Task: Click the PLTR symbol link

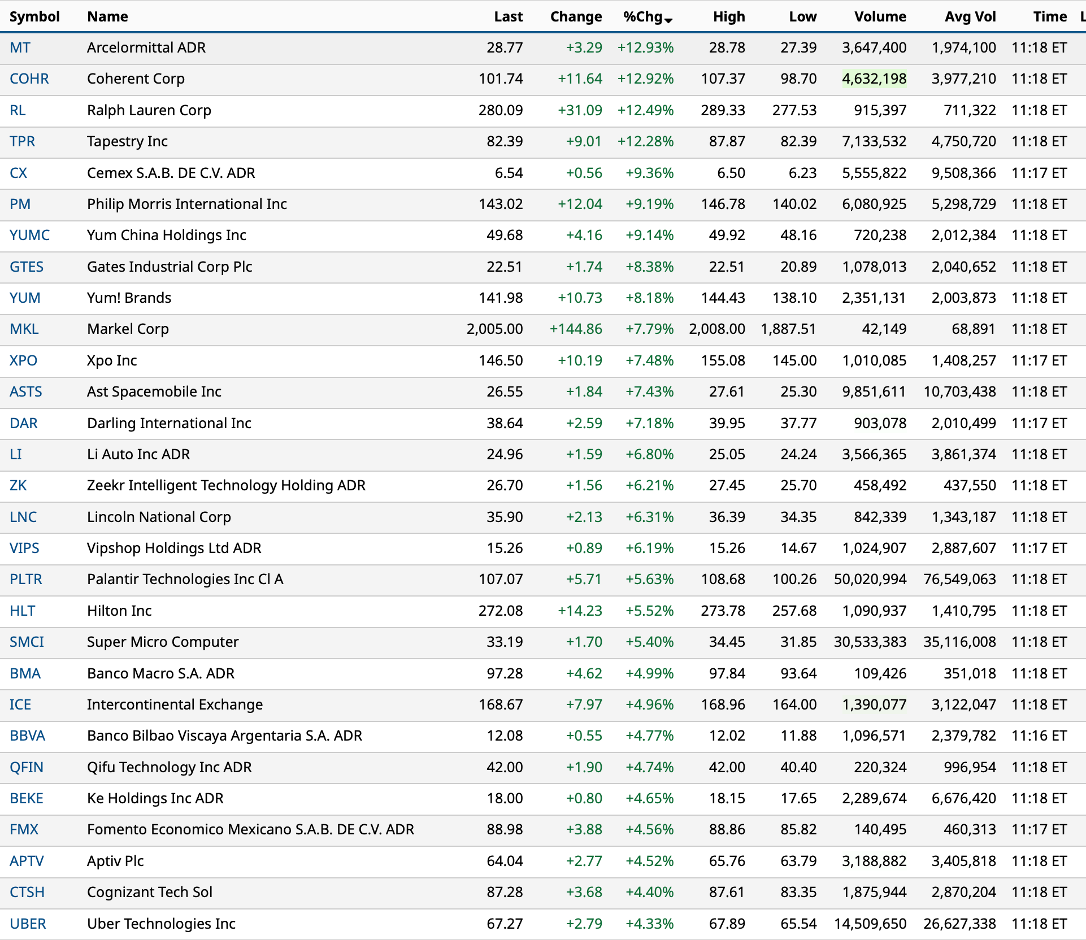Action: (25, 579)
